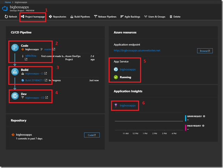Click the Application Insights lightbulb icon

tap(116, 105)
